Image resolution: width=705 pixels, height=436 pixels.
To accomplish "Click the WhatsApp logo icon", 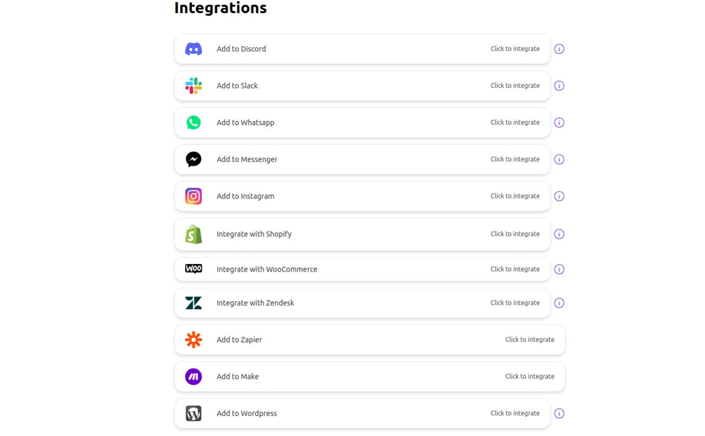I will pos(193,122).
